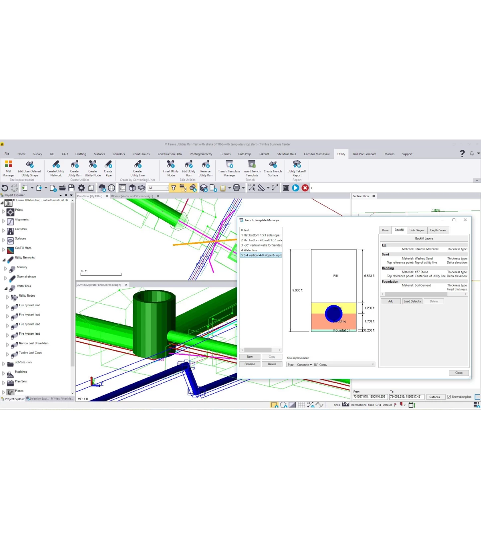Click the printer icon in toolbar
Viewport: 481px width, 550px height.
[236, 188]
